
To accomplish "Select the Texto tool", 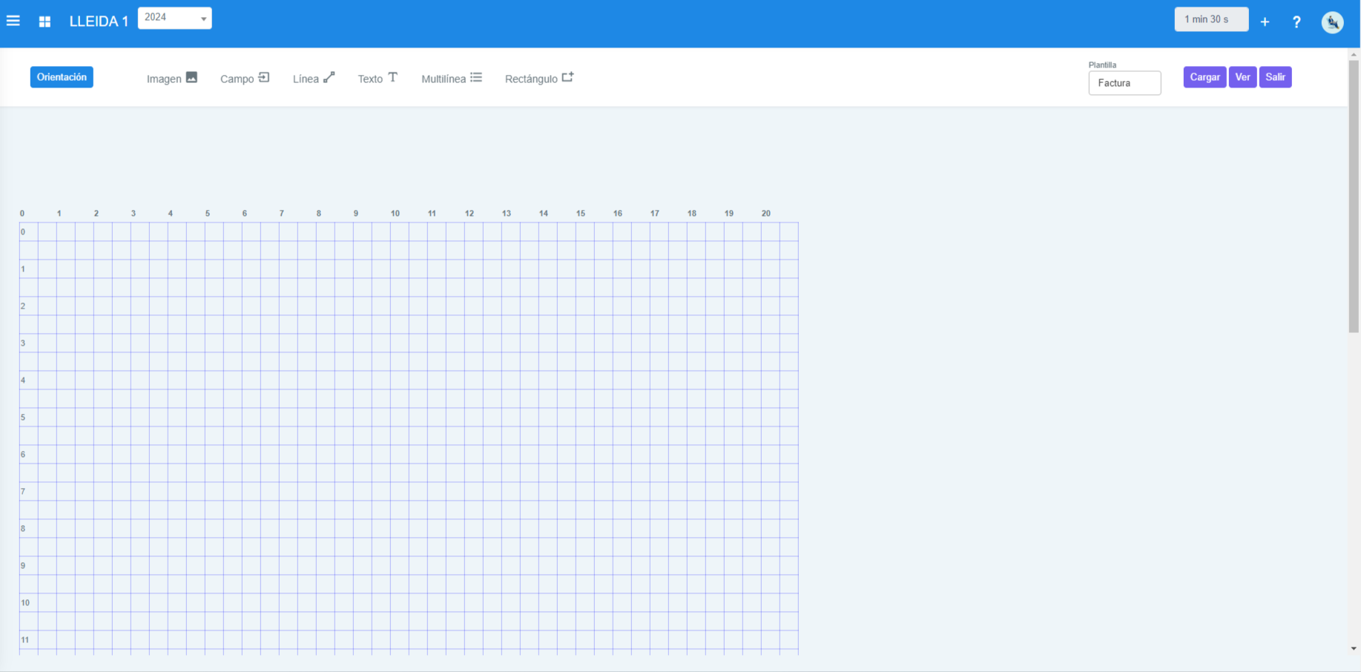I will 378,78.
